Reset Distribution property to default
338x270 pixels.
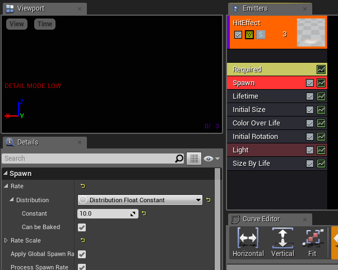(208, 200)
